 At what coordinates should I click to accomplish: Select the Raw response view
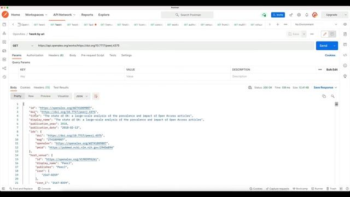click(x=31, y=96)
